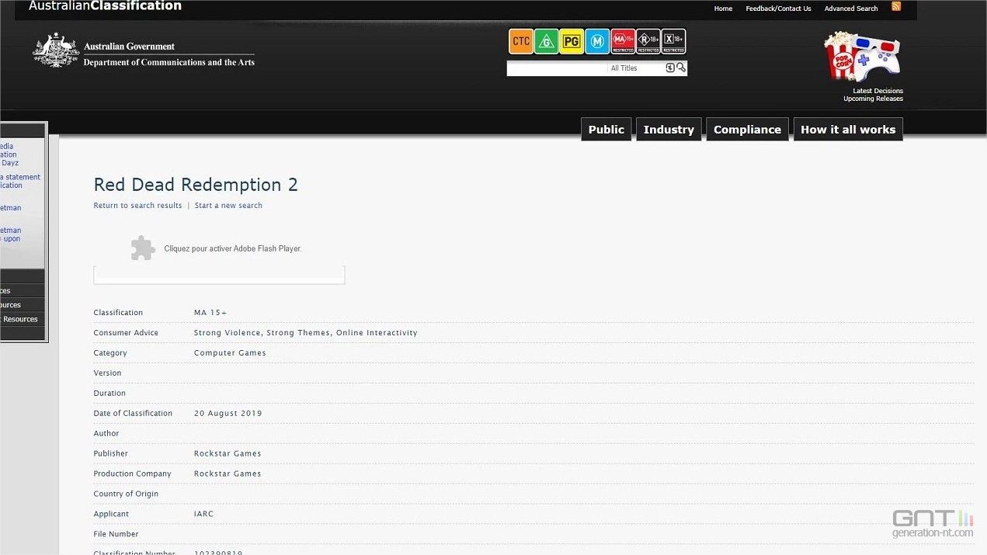Open the Compliance menu tab
Image resolution: width=987 pixels, height=555 pixels.
click(x=747, y=130)
